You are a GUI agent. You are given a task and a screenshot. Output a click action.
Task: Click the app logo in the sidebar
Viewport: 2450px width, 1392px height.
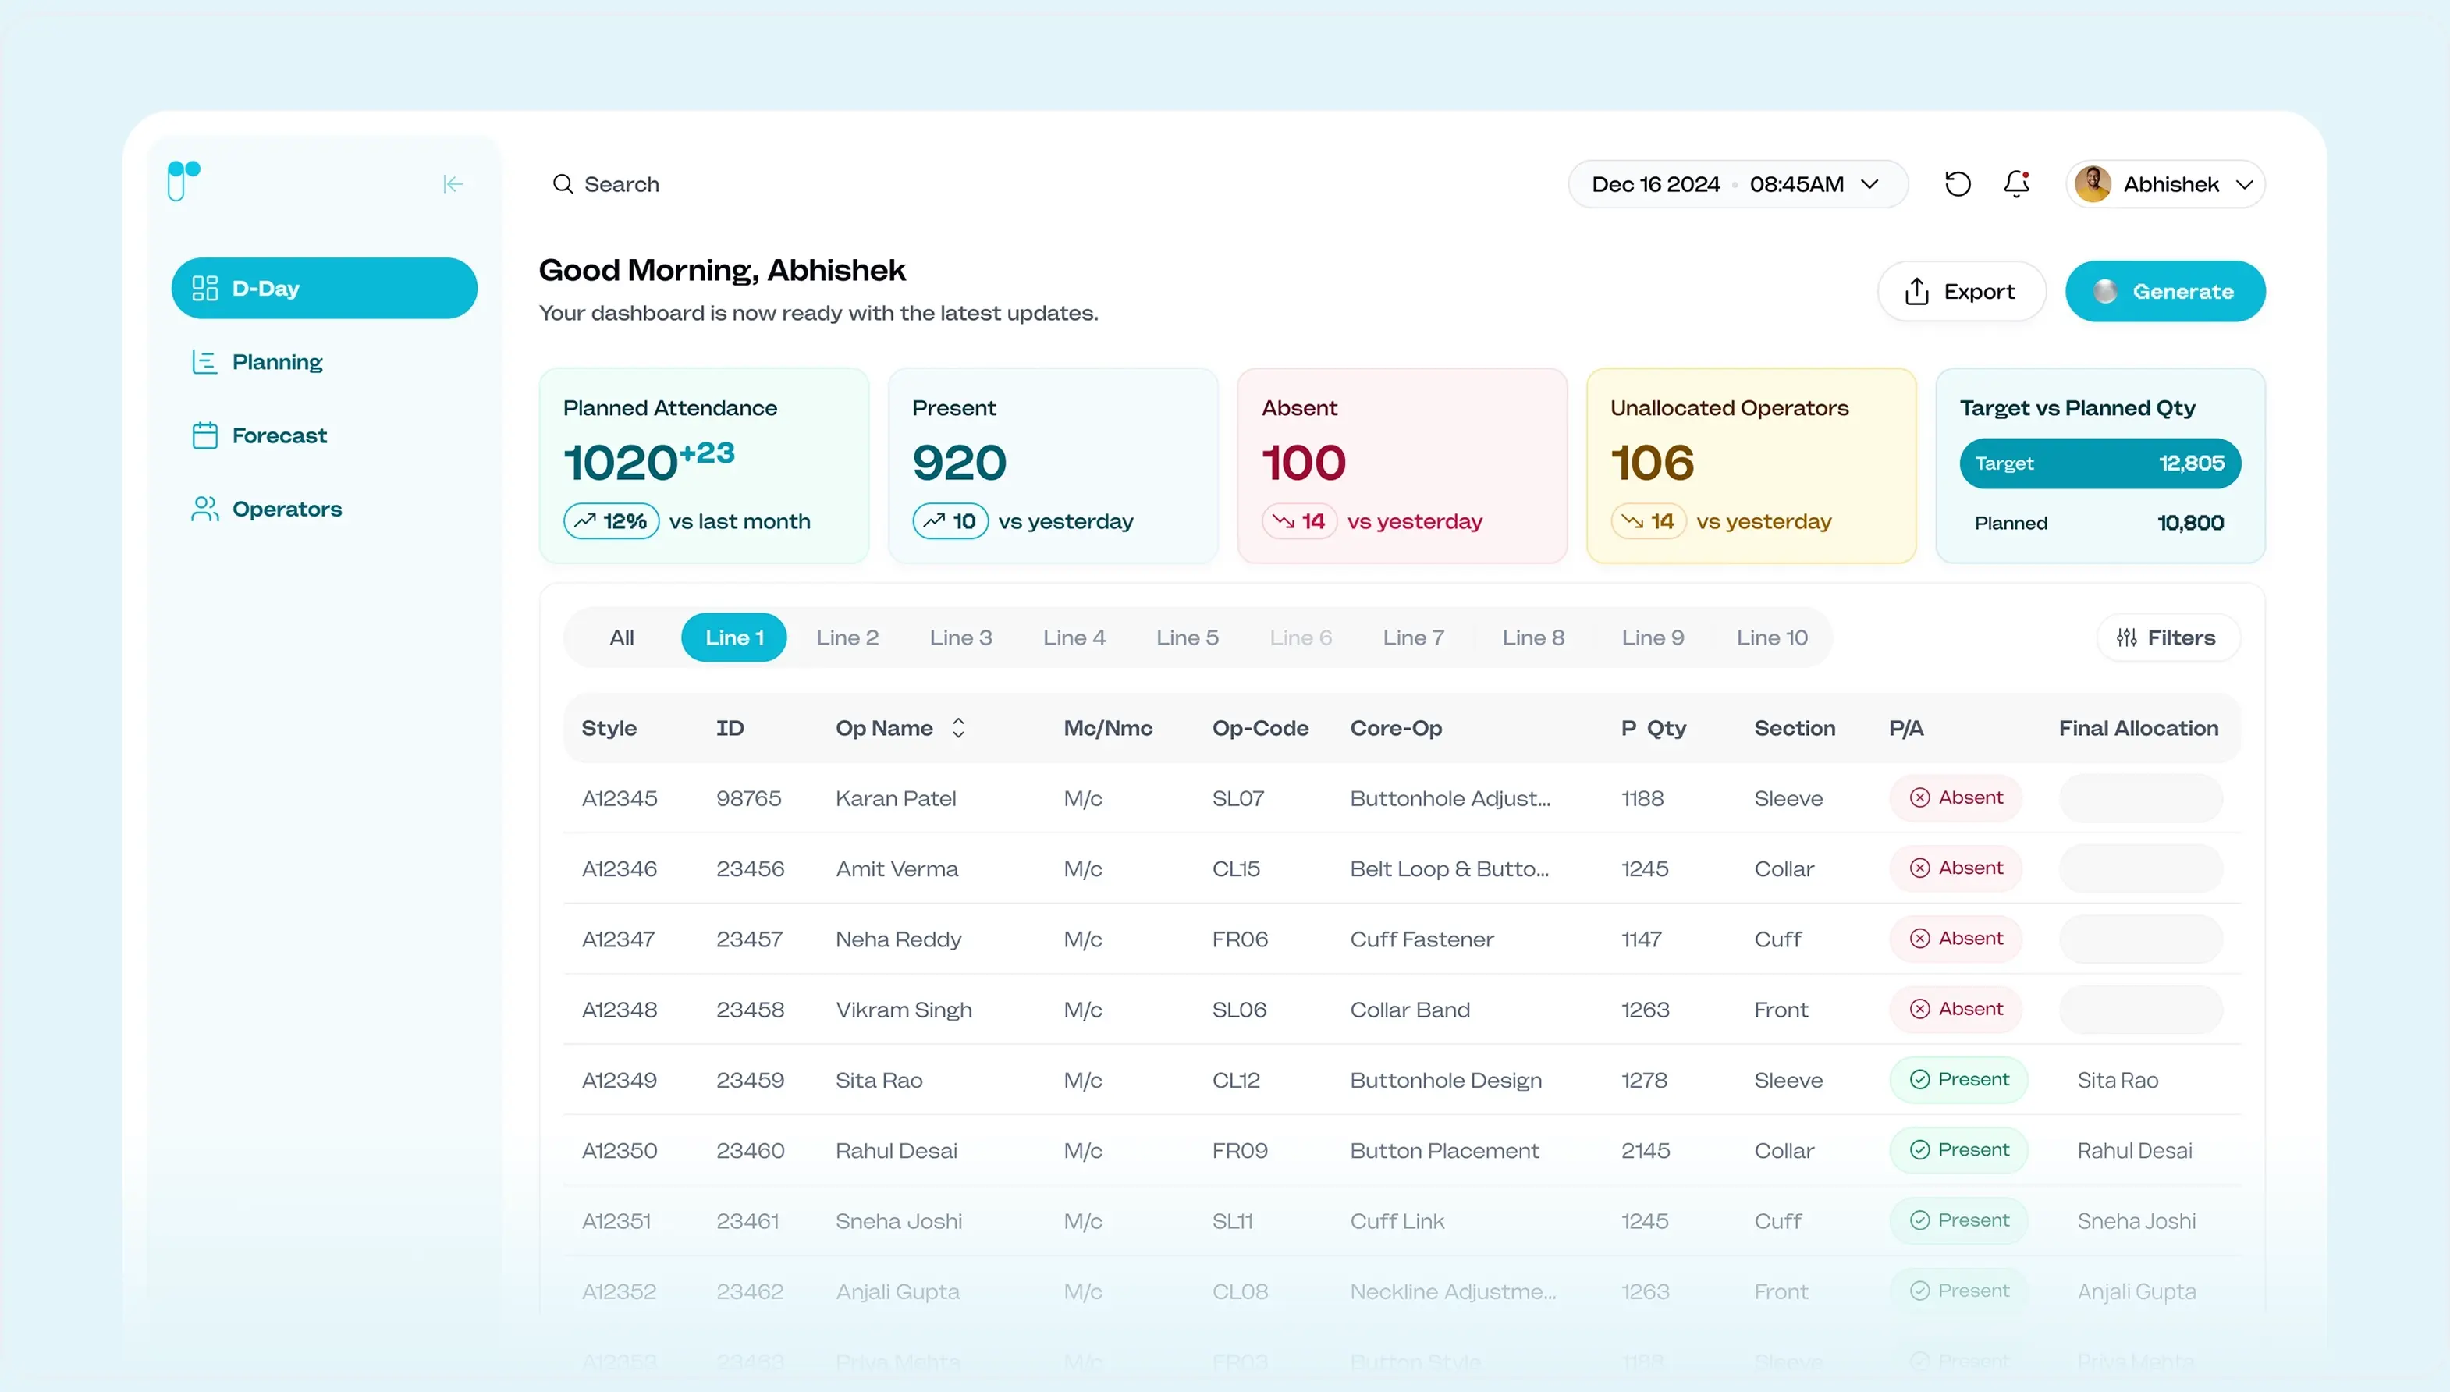point(183,181)
